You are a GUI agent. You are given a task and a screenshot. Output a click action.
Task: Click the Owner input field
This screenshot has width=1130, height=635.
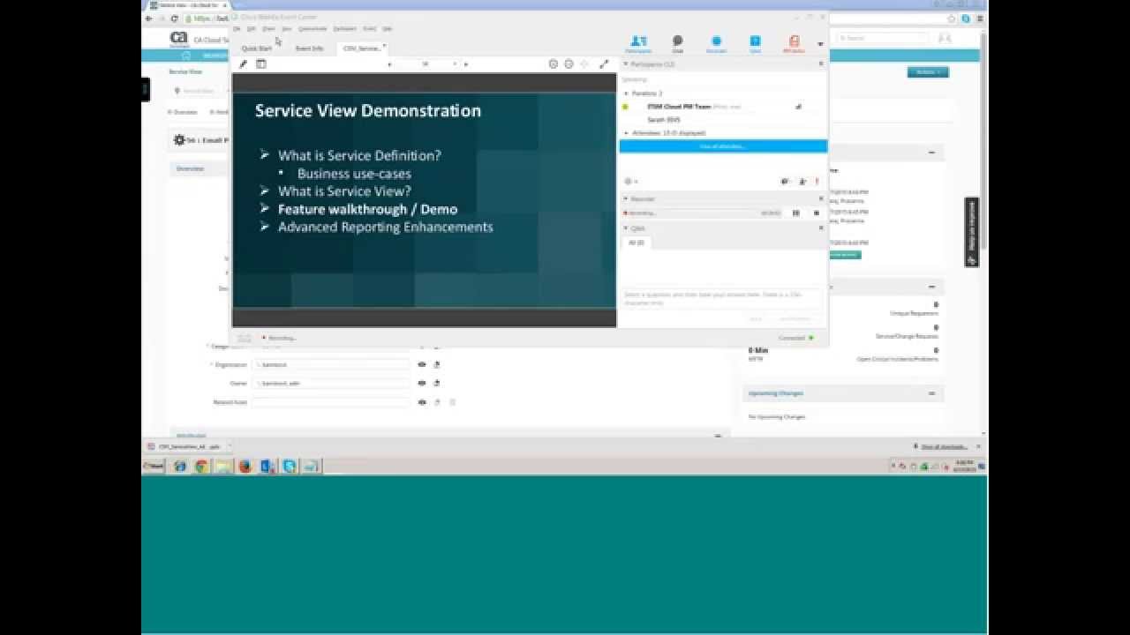[331, 383]
